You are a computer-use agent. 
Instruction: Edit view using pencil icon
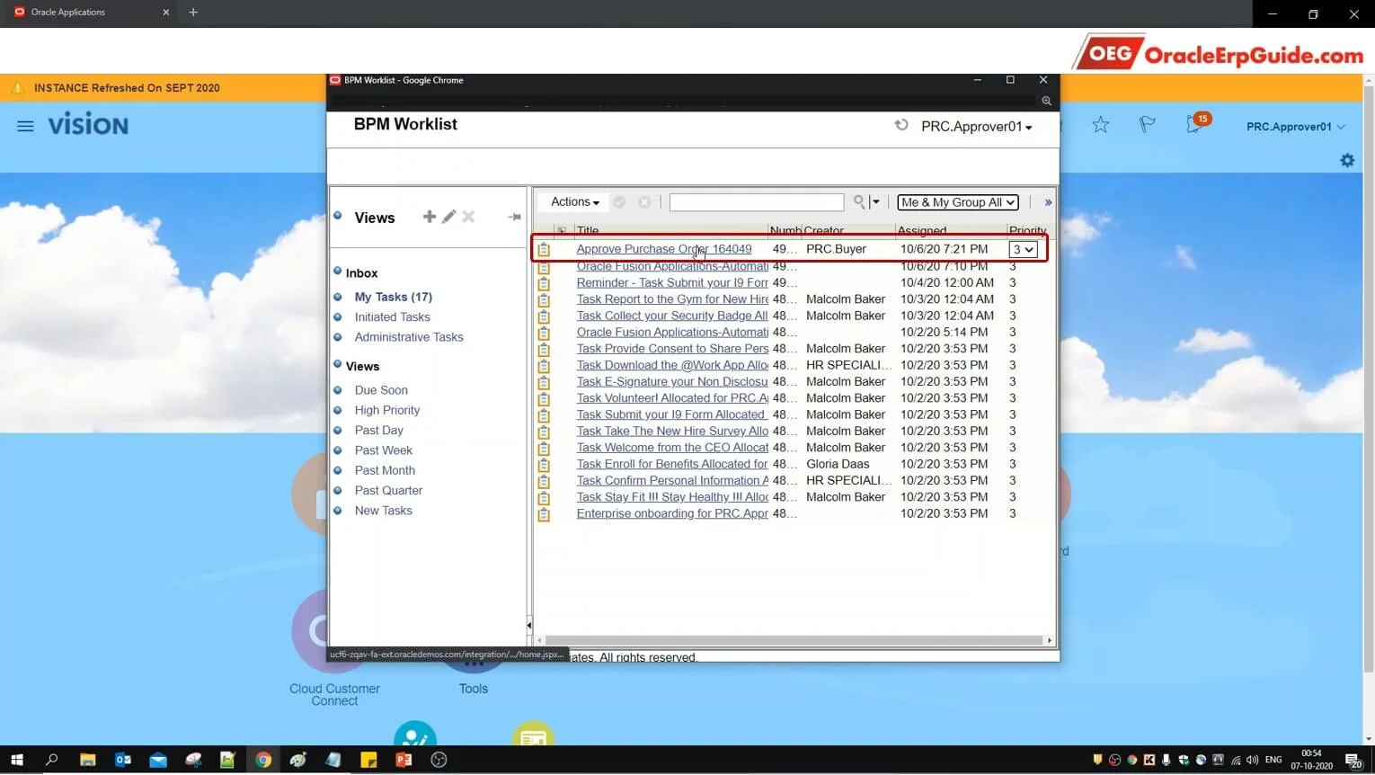[448, 217]
